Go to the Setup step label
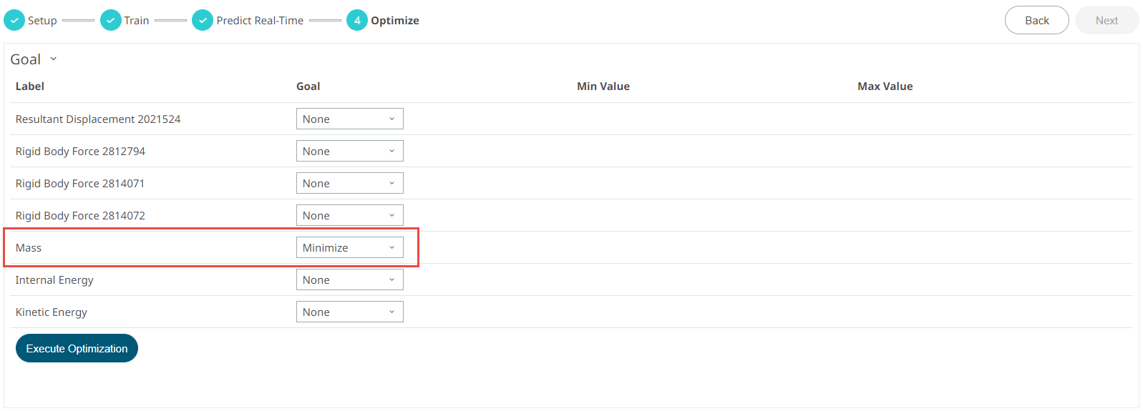1143x411 pixels. [x=42, y=21]
